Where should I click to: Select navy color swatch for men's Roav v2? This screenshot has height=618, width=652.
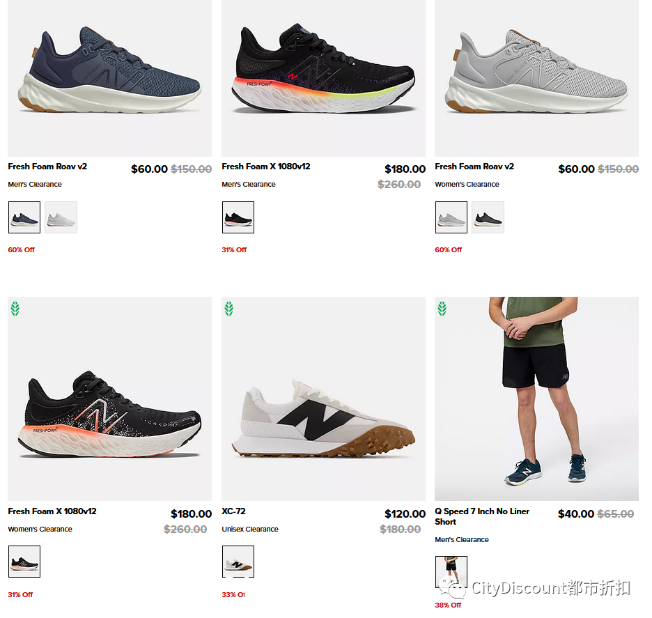point(24,217)
